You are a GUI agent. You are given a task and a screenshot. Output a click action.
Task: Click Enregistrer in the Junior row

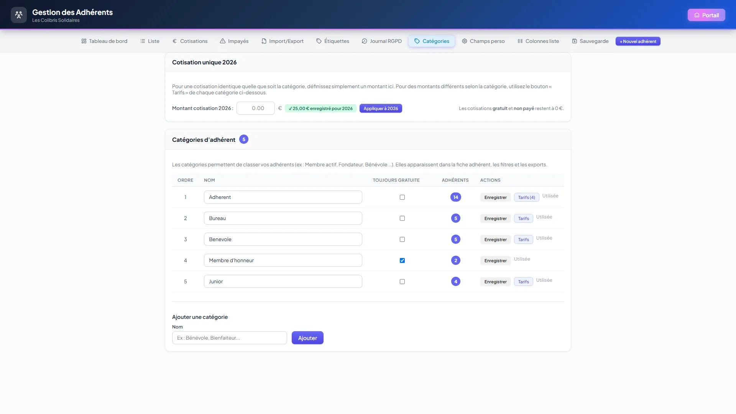[495, 282]
